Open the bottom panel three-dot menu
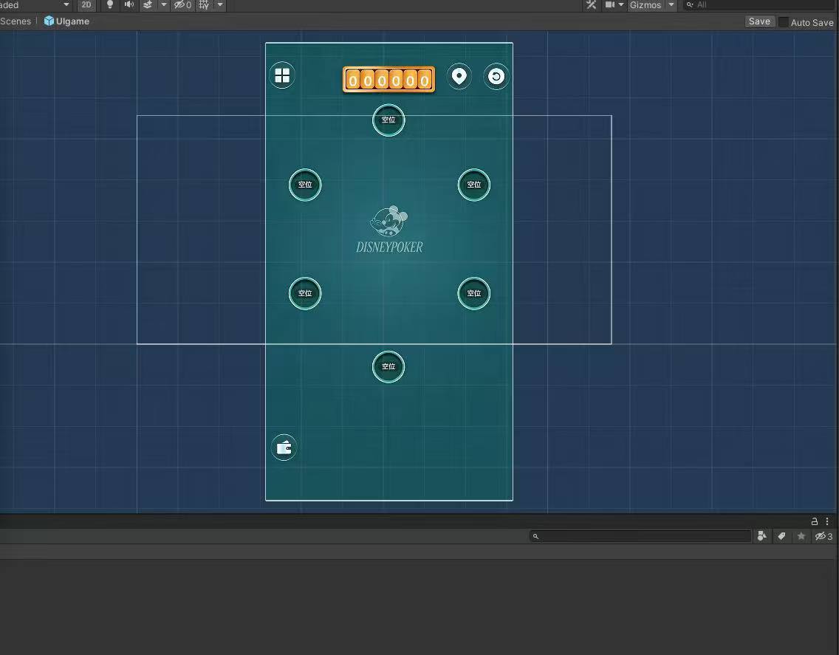Screen dimensions: 839x655 (x=828, y=521)
